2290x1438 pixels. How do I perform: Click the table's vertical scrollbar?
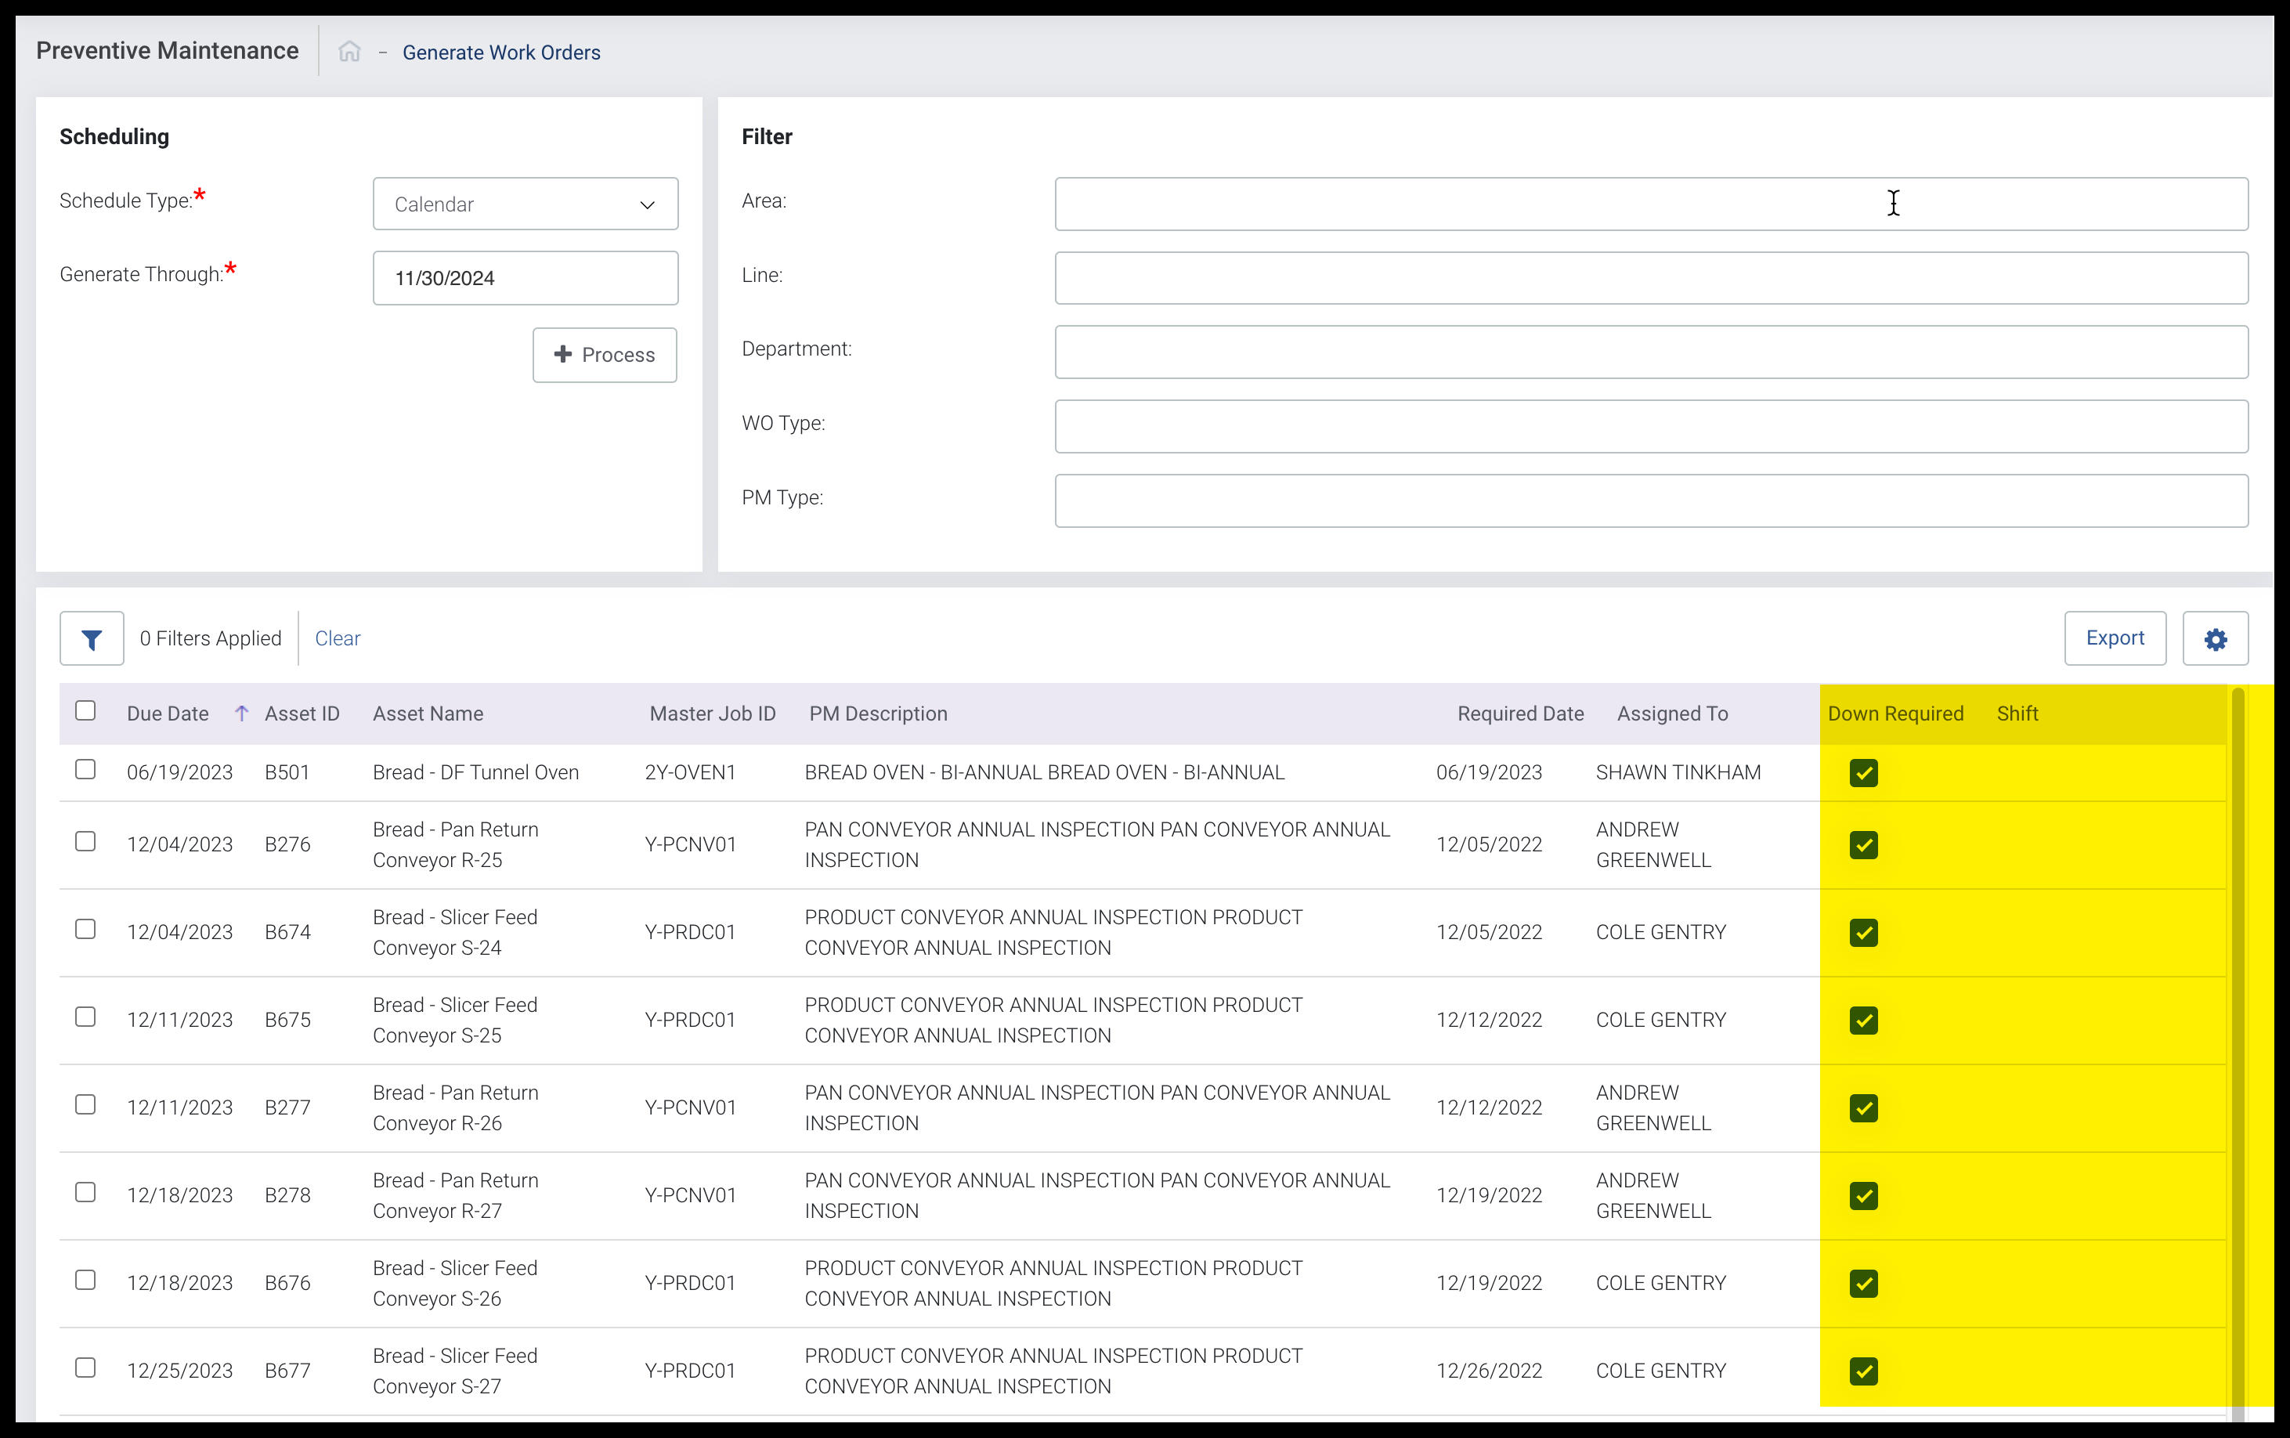2238,1046
